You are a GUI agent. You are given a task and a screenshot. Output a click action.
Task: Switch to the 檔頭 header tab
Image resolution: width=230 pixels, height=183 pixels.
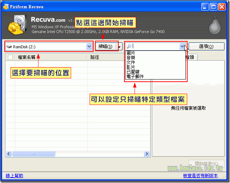point(191,57)
